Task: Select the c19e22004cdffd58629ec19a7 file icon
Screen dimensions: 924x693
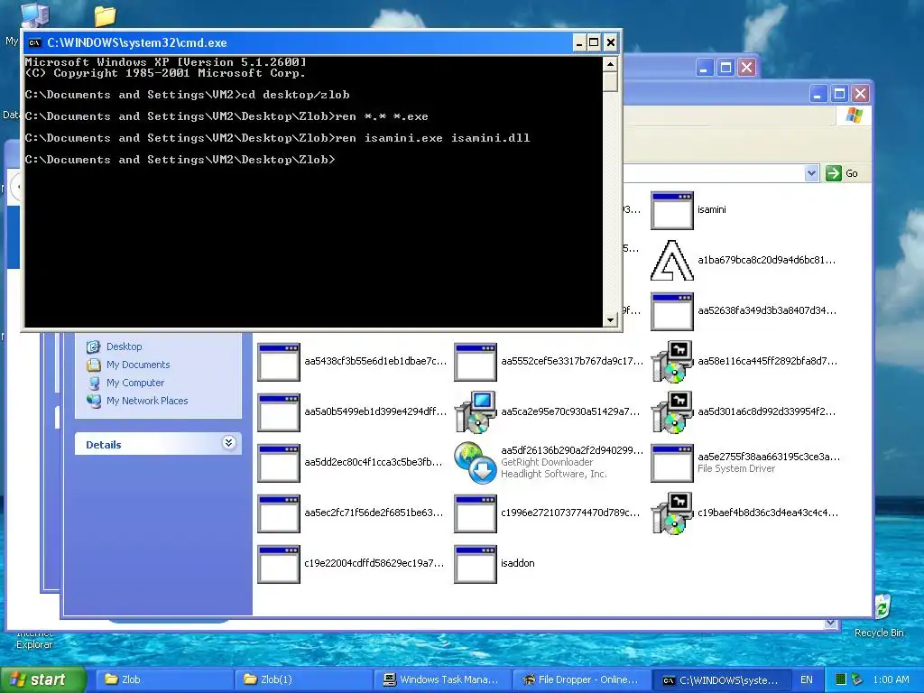Action: (x=279, y=564)
